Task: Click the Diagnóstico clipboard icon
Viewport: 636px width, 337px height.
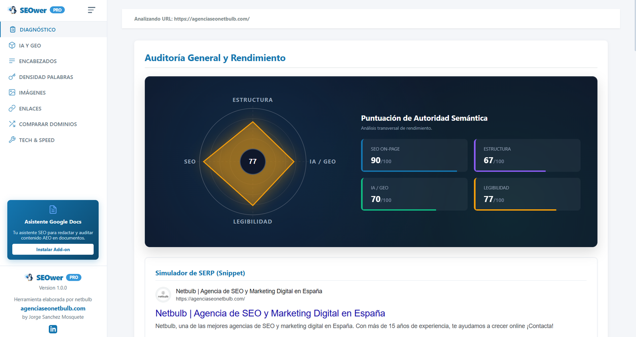Action: tap(13, 29)
